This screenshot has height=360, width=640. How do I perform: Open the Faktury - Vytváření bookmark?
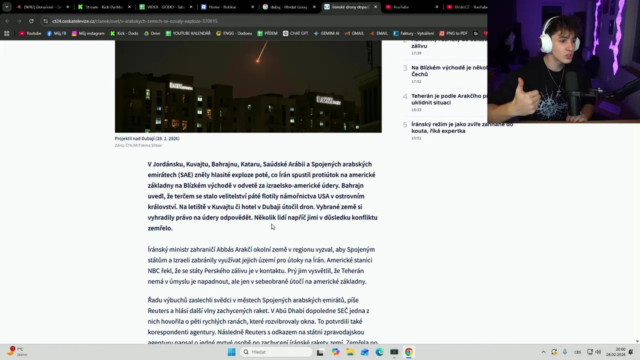point(413,33)
